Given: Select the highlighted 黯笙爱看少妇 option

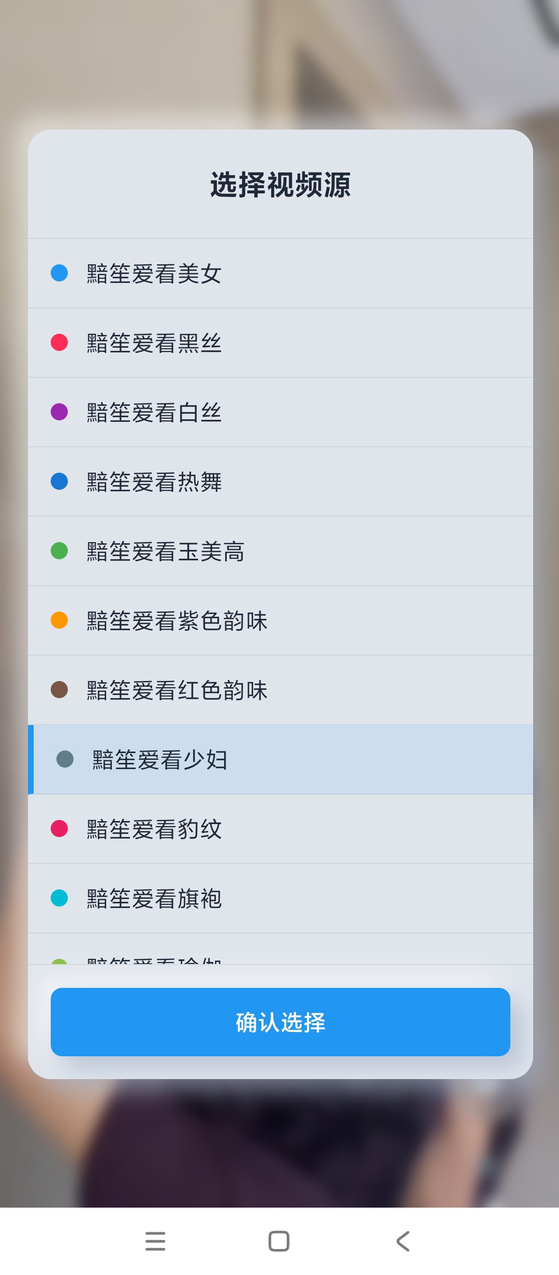Looking at the screenshot, I should [160, 760].
